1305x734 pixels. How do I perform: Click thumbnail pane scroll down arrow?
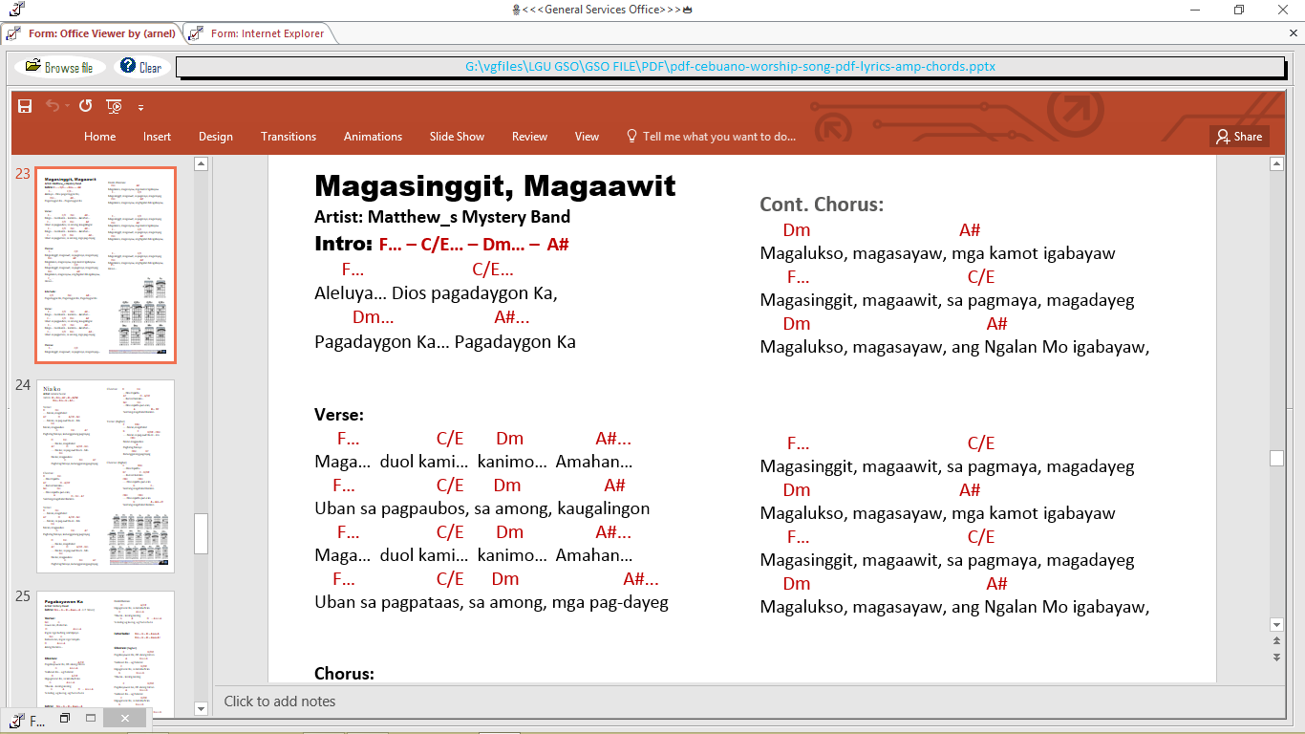201,709
